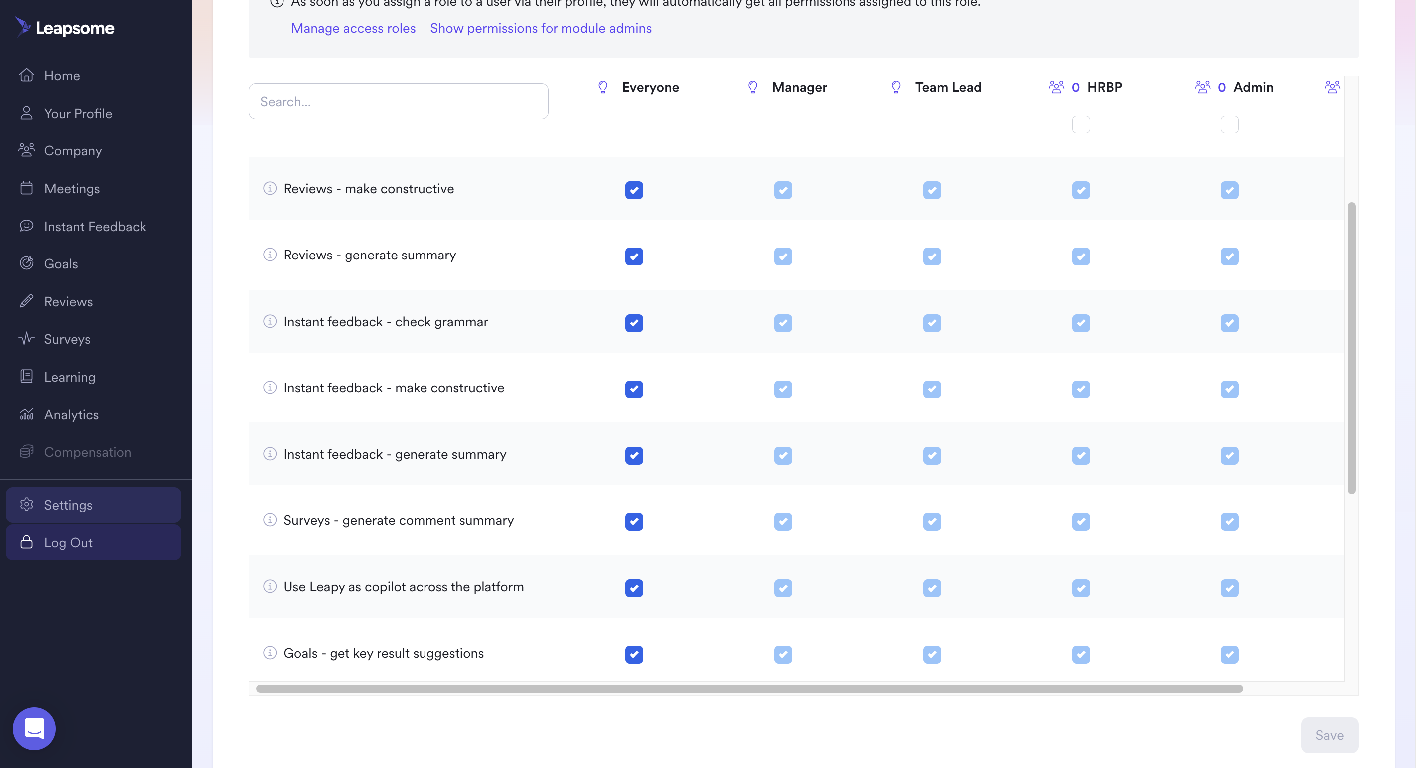Click the Log Out lock icon
1416x768 pixels.
tap(26, 542)
